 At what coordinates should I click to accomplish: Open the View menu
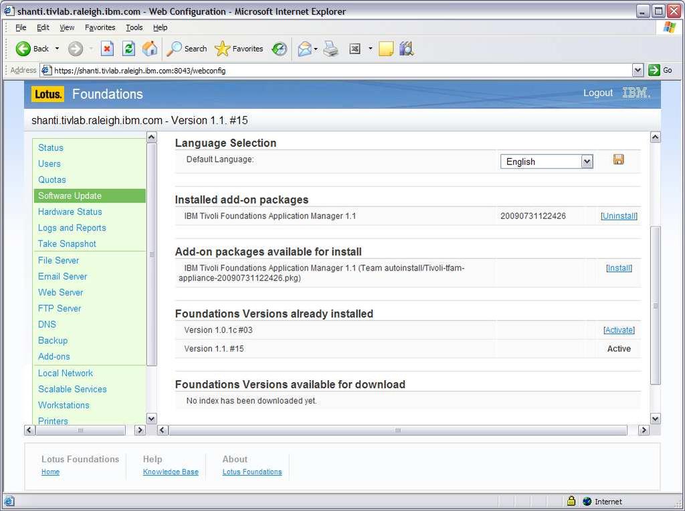click(67, 27)
